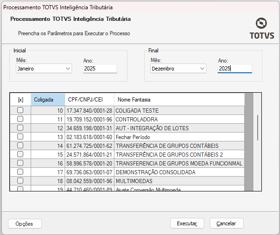Select CNPJ cell 02.183.618/0001-60
Screen dimensions: 280x235
point(89,137)
